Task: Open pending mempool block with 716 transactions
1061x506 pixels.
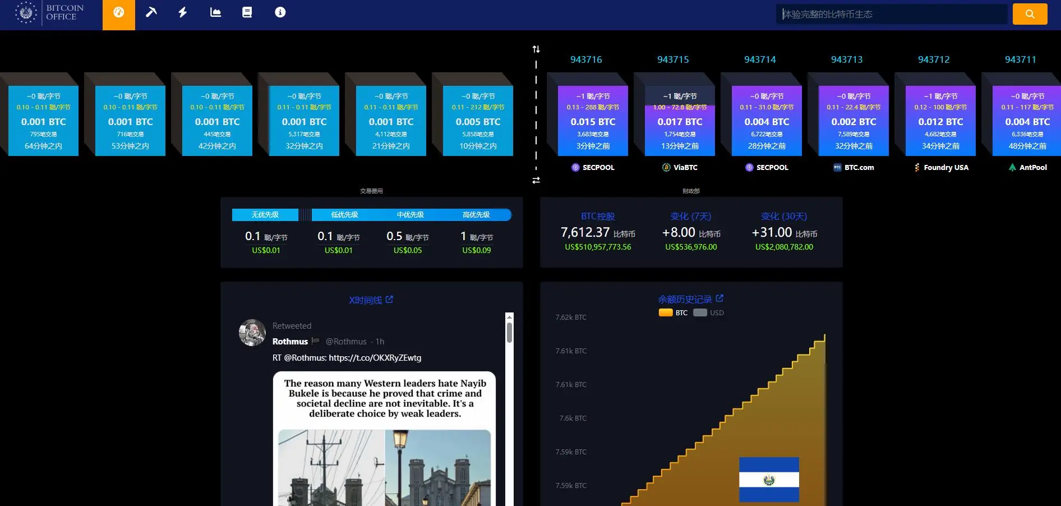Action: 130,121
